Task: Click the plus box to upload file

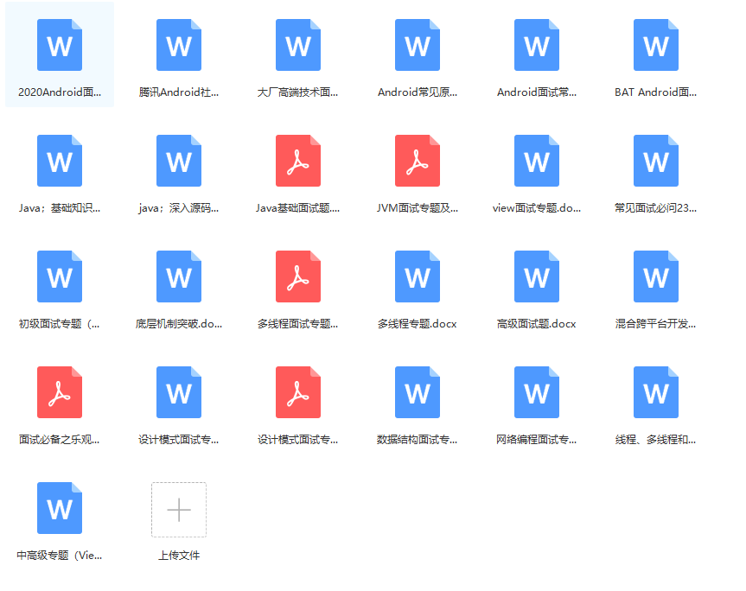Action: point(179,510)
